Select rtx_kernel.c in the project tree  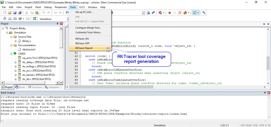click(39, 75)
